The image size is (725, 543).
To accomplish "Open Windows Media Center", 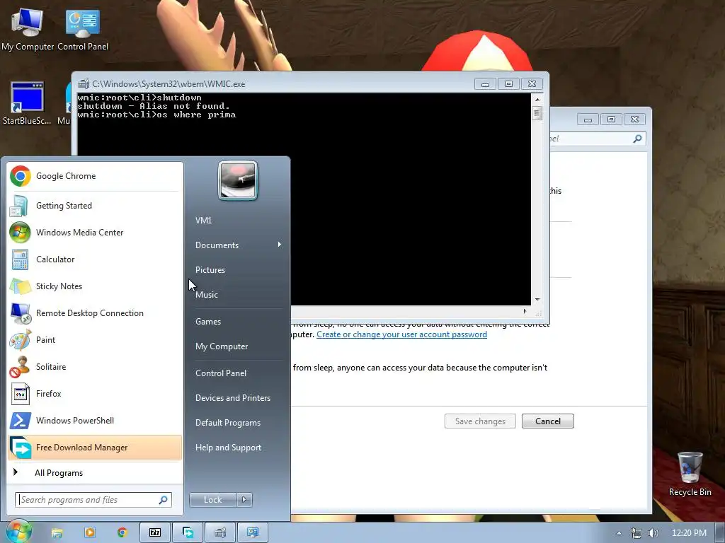I will tap(95, 232).
